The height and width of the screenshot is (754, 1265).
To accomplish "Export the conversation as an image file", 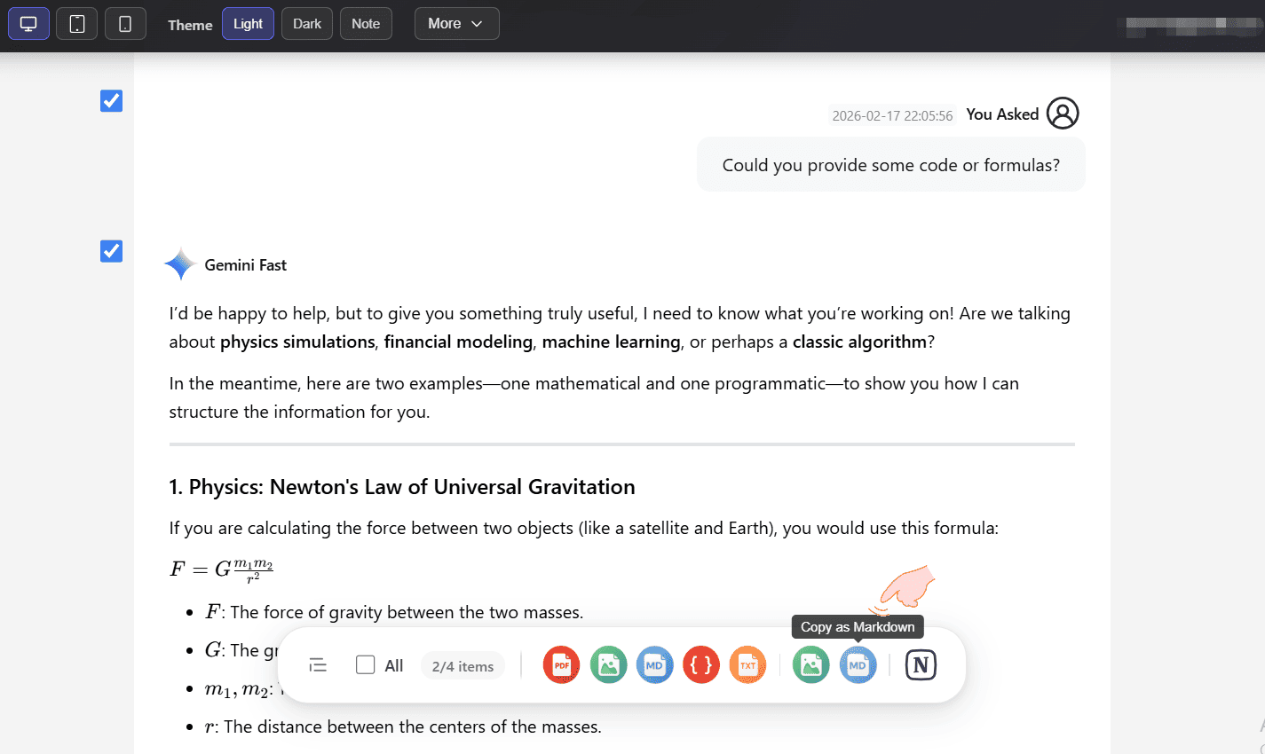I will [x=608, y=664].
